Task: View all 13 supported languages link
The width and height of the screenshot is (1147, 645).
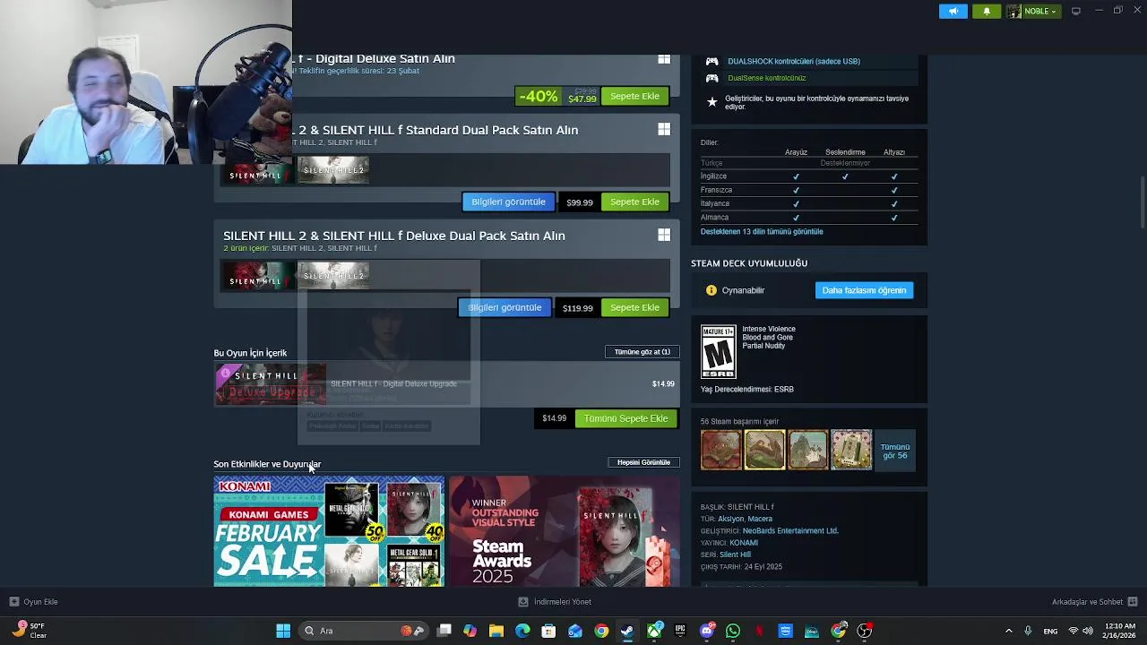Action: (x=762, y=231)
